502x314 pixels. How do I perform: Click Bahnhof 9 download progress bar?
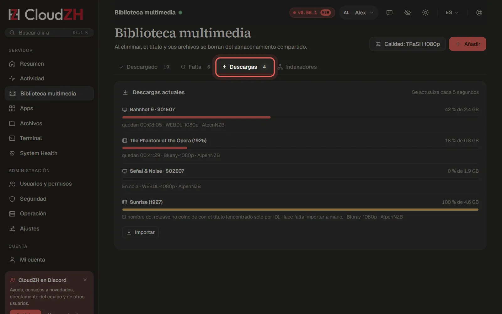[x=300, y=117]
